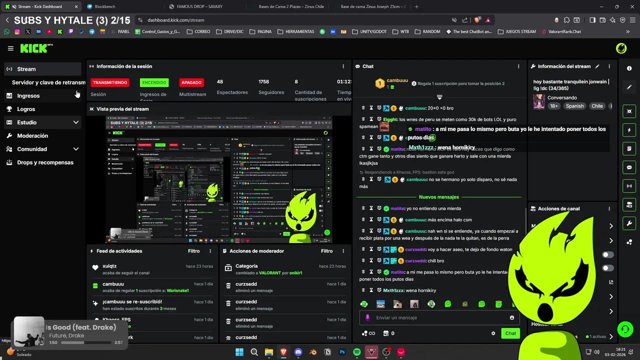The image size is (640, 360).
Task: Open Feed de actividades Filtro
Action: click(193, 251)
